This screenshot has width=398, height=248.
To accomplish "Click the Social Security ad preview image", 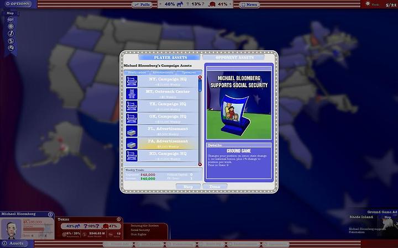I will coord(239,105).
